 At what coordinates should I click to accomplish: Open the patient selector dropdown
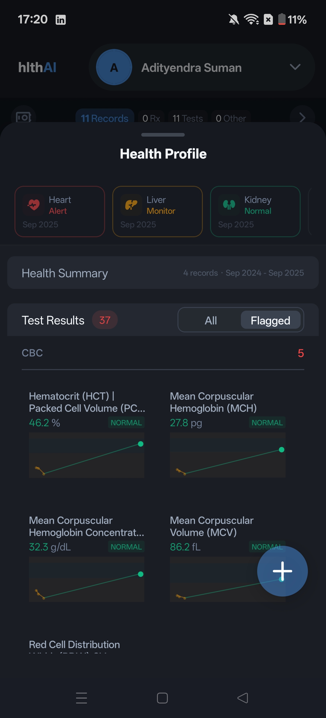295,67
